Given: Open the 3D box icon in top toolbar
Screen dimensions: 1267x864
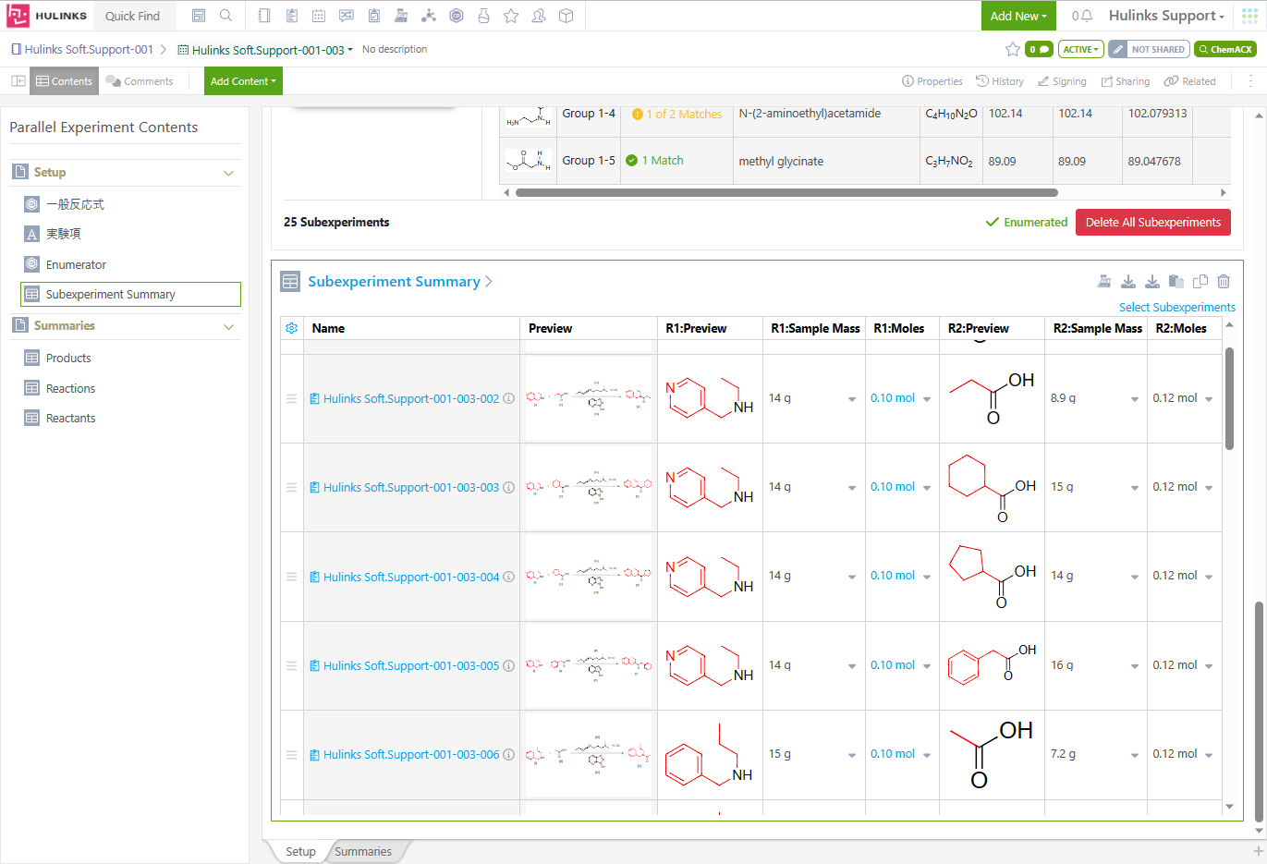Looking at the screenshot, I should coord(566,16).
